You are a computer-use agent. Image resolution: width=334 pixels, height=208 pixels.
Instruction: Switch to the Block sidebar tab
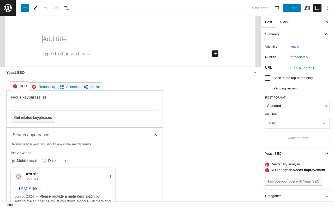[x=284, y=22]
